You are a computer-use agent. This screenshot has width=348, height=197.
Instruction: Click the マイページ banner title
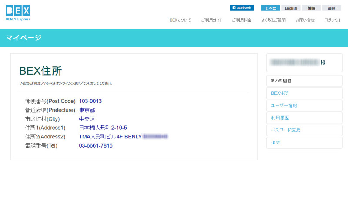coord(23,38)
